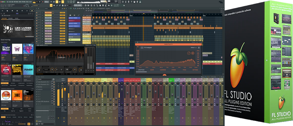
Task: Click the cloud sounds icon in browser
Action: (32, 11)
